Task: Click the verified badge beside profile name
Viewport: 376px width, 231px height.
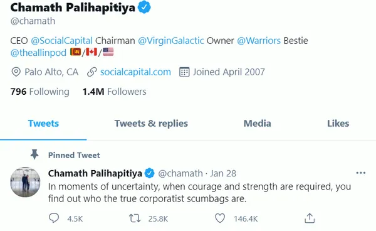Action: [x=144, y=8]
